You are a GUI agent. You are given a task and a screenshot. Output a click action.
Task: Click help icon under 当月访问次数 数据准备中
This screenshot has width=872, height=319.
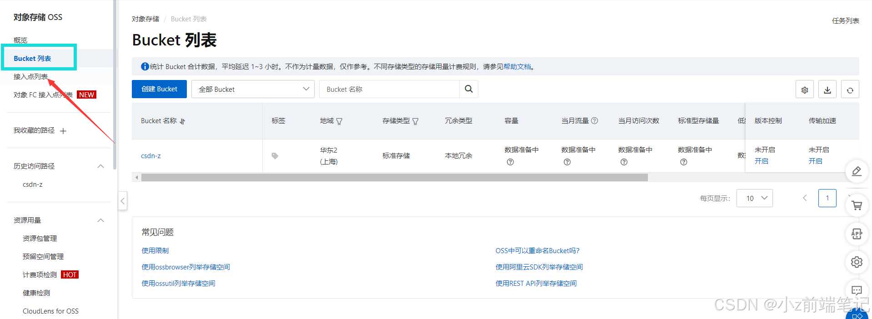[x=624, y=162]
